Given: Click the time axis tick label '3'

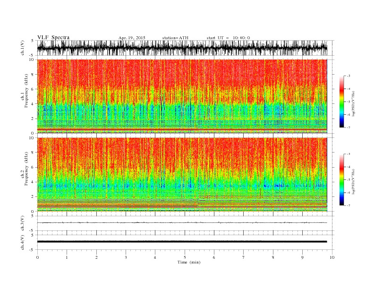Looking at the screenshot, I should (126, 257).
